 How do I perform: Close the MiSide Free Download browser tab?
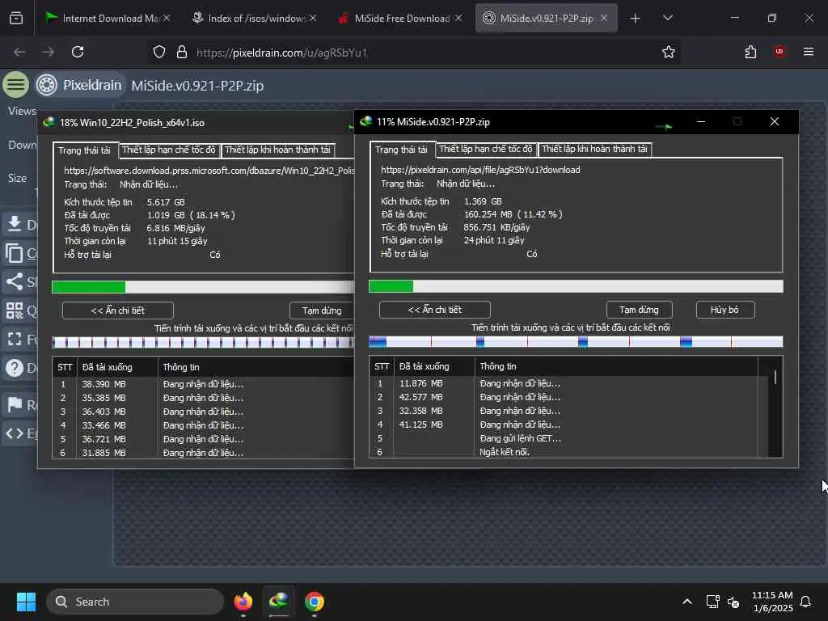click(x=458, y=18)
